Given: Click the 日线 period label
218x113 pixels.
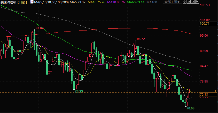Looking at the screenshot, I should 23,2.
